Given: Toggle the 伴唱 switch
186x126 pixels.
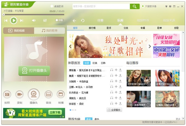Looking at the screenshot, I should 59,20.
